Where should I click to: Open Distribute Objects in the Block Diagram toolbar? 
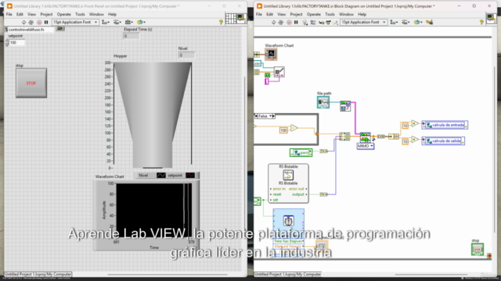point(405,23)
